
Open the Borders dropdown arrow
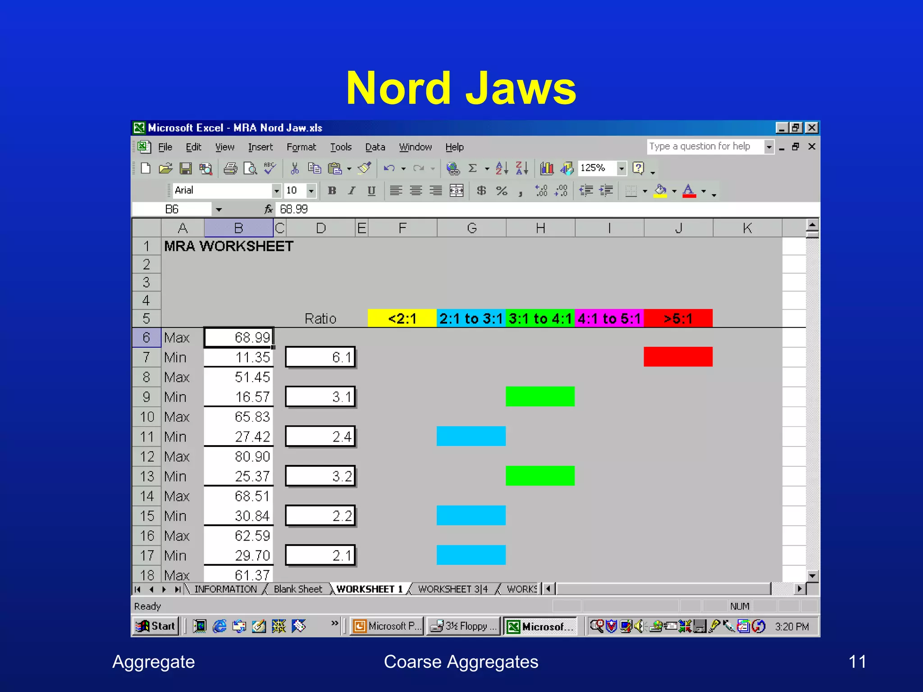[x=645, y=191]
